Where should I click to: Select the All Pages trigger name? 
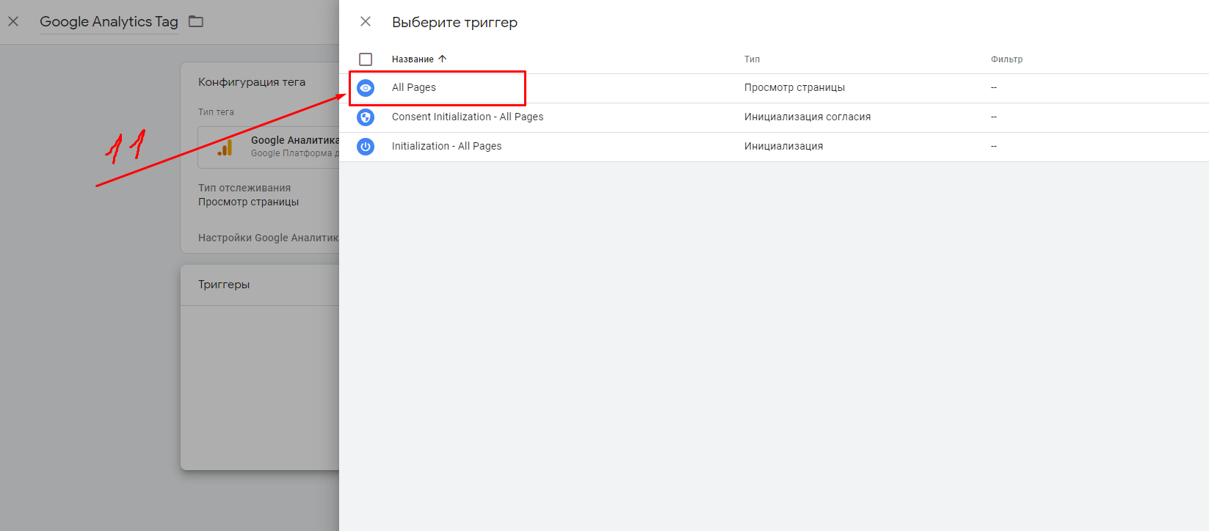414,87
